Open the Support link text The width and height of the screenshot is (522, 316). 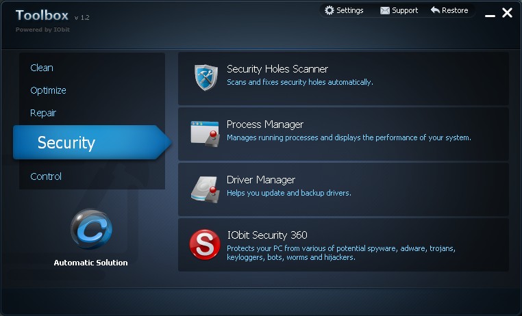(x=405, y=11)
